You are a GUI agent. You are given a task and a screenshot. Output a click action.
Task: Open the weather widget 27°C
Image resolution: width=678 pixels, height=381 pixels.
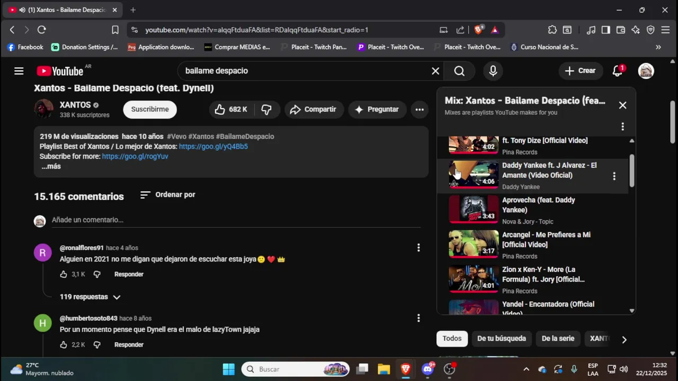point(42,369)
